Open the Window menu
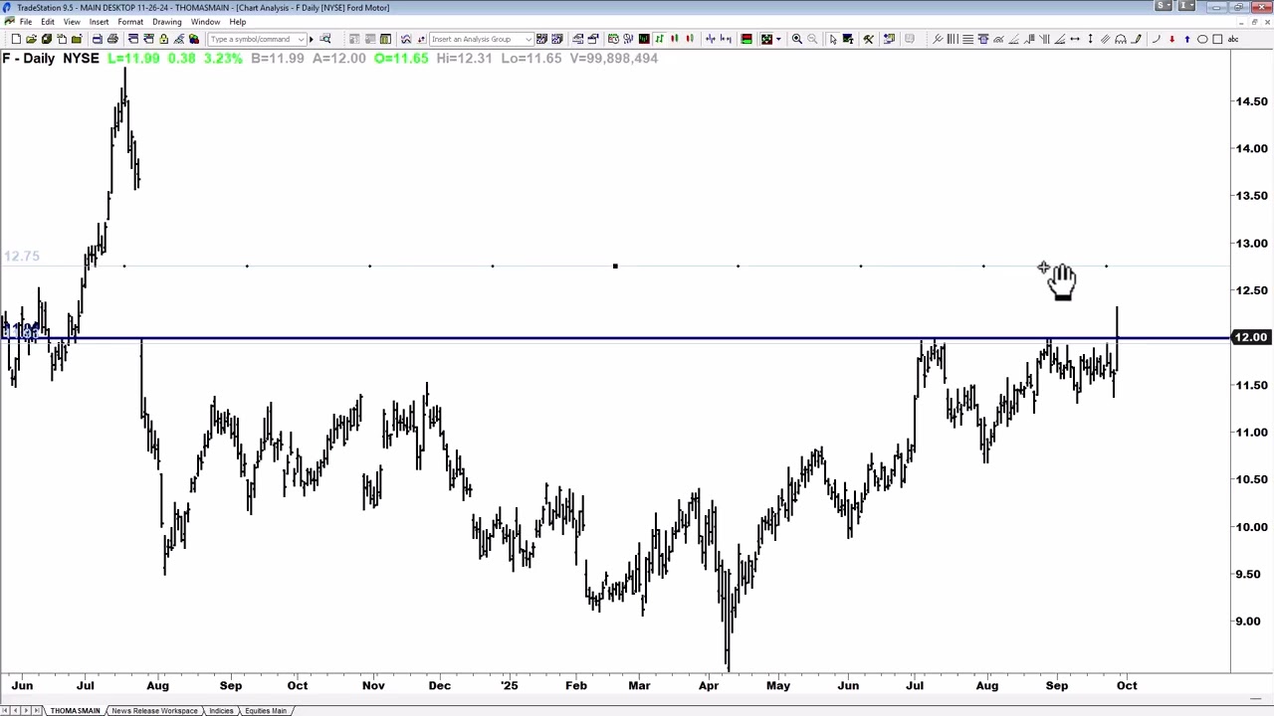Image resolution: width=1274 pixels, height=716 pixels. point(206,22)
